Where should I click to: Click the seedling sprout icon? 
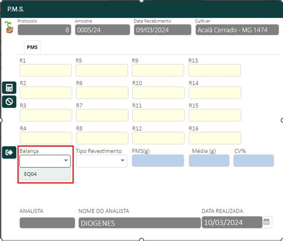(9, 28)
